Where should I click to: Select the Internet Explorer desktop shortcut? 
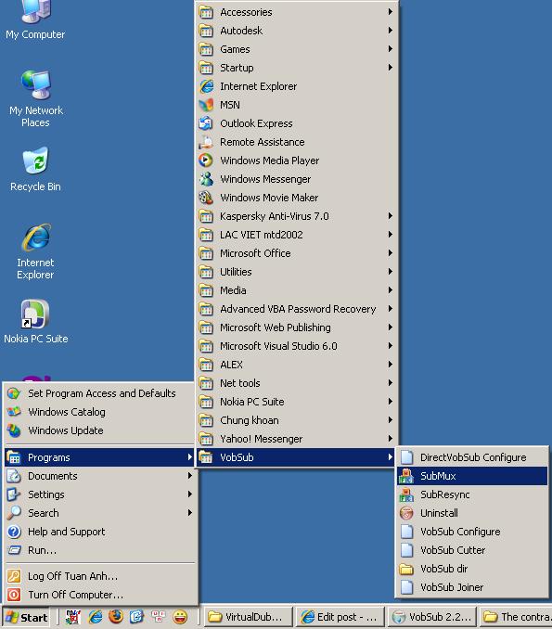[x=35, y=251]
